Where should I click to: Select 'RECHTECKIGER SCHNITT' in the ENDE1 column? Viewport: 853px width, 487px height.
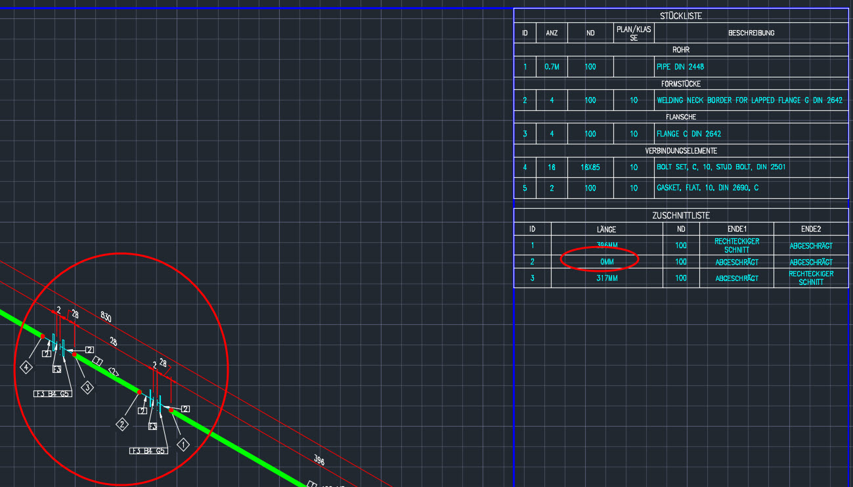[x=737, y=245]
